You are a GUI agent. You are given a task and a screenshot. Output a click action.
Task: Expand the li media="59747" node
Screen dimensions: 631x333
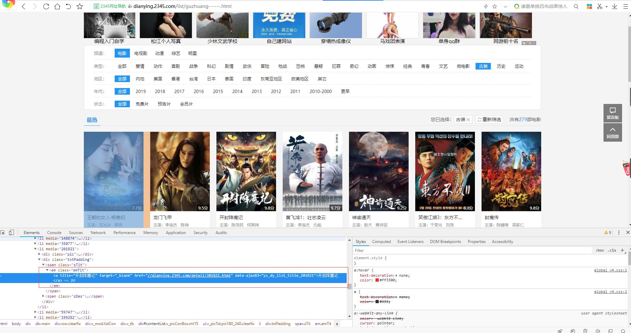point(35,312)
